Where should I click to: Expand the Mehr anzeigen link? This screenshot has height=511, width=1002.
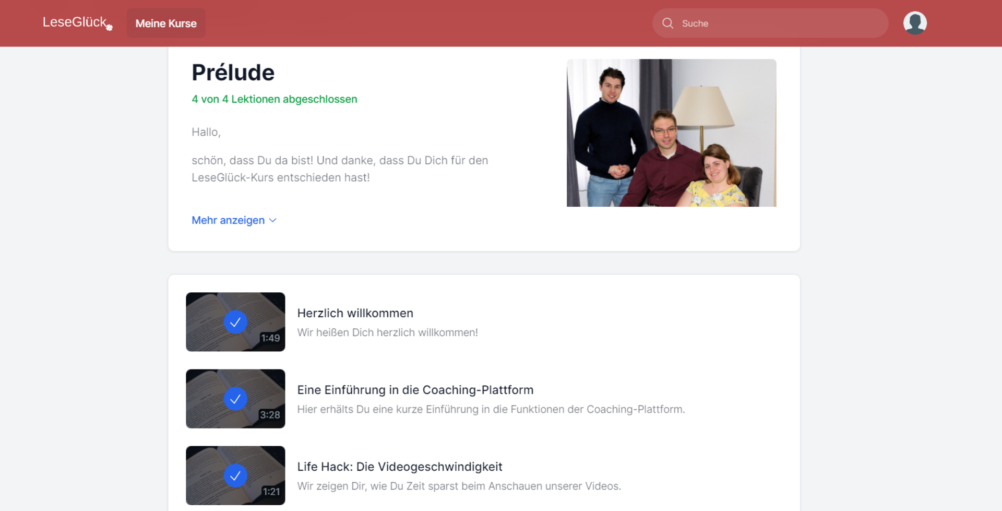234,220
